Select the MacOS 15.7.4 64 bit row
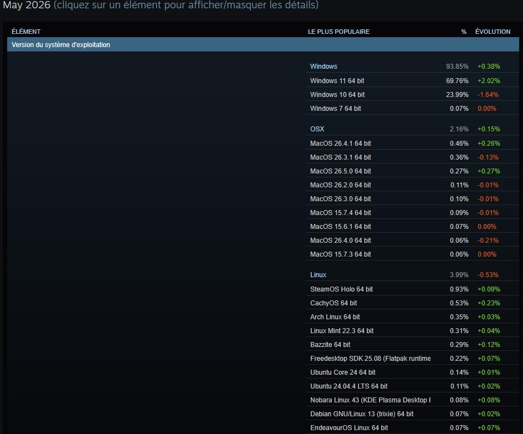Viewport: 523px width, 434px height. click(412, 212)
